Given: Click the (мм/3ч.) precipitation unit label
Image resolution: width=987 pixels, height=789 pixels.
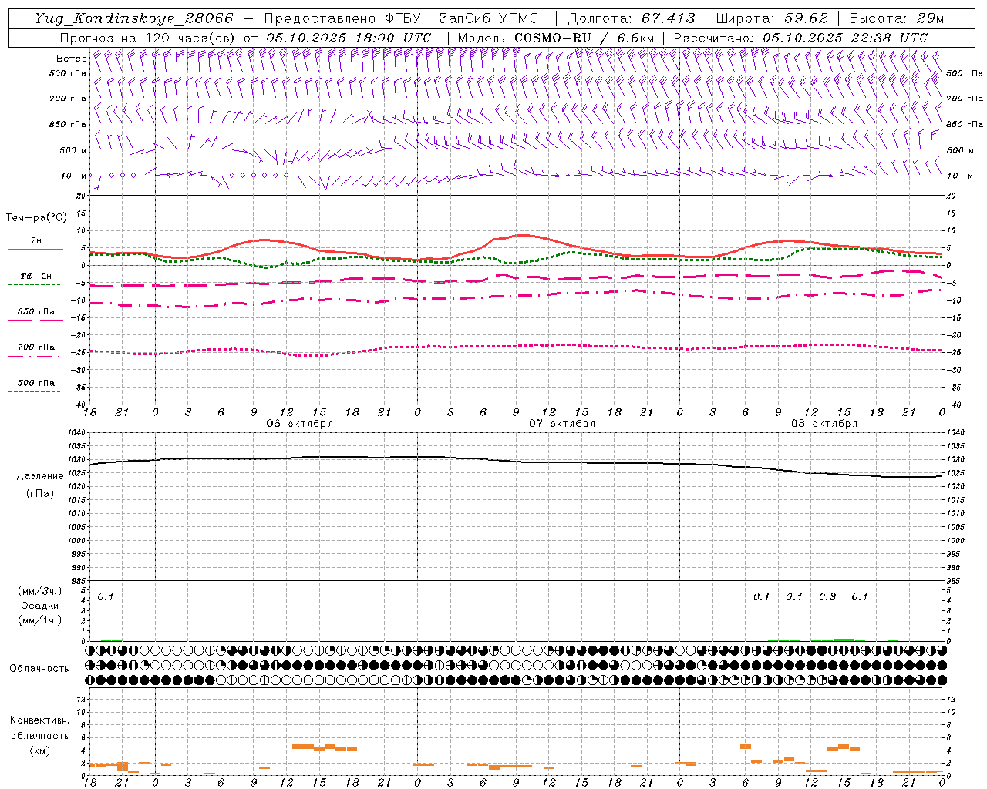Looking at the screenshot, I should 40,592.
